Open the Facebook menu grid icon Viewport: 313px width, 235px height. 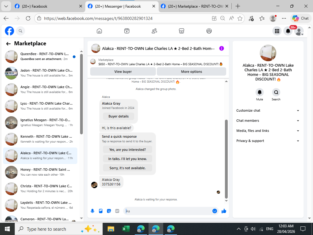pos(277,31)
